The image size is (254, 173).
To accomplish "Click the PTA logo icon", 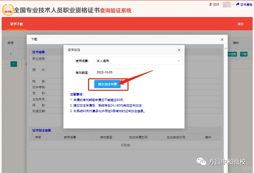I will pyautogui.click(x=8, y=10).
